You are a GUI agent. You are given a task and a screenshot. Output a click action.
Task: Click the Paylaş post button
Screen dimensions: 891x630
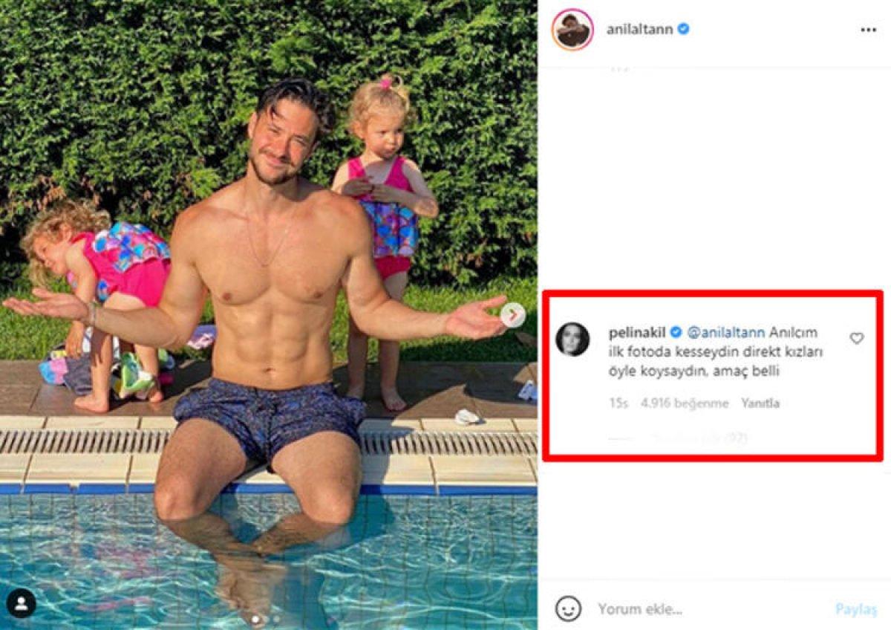(856, 609)
